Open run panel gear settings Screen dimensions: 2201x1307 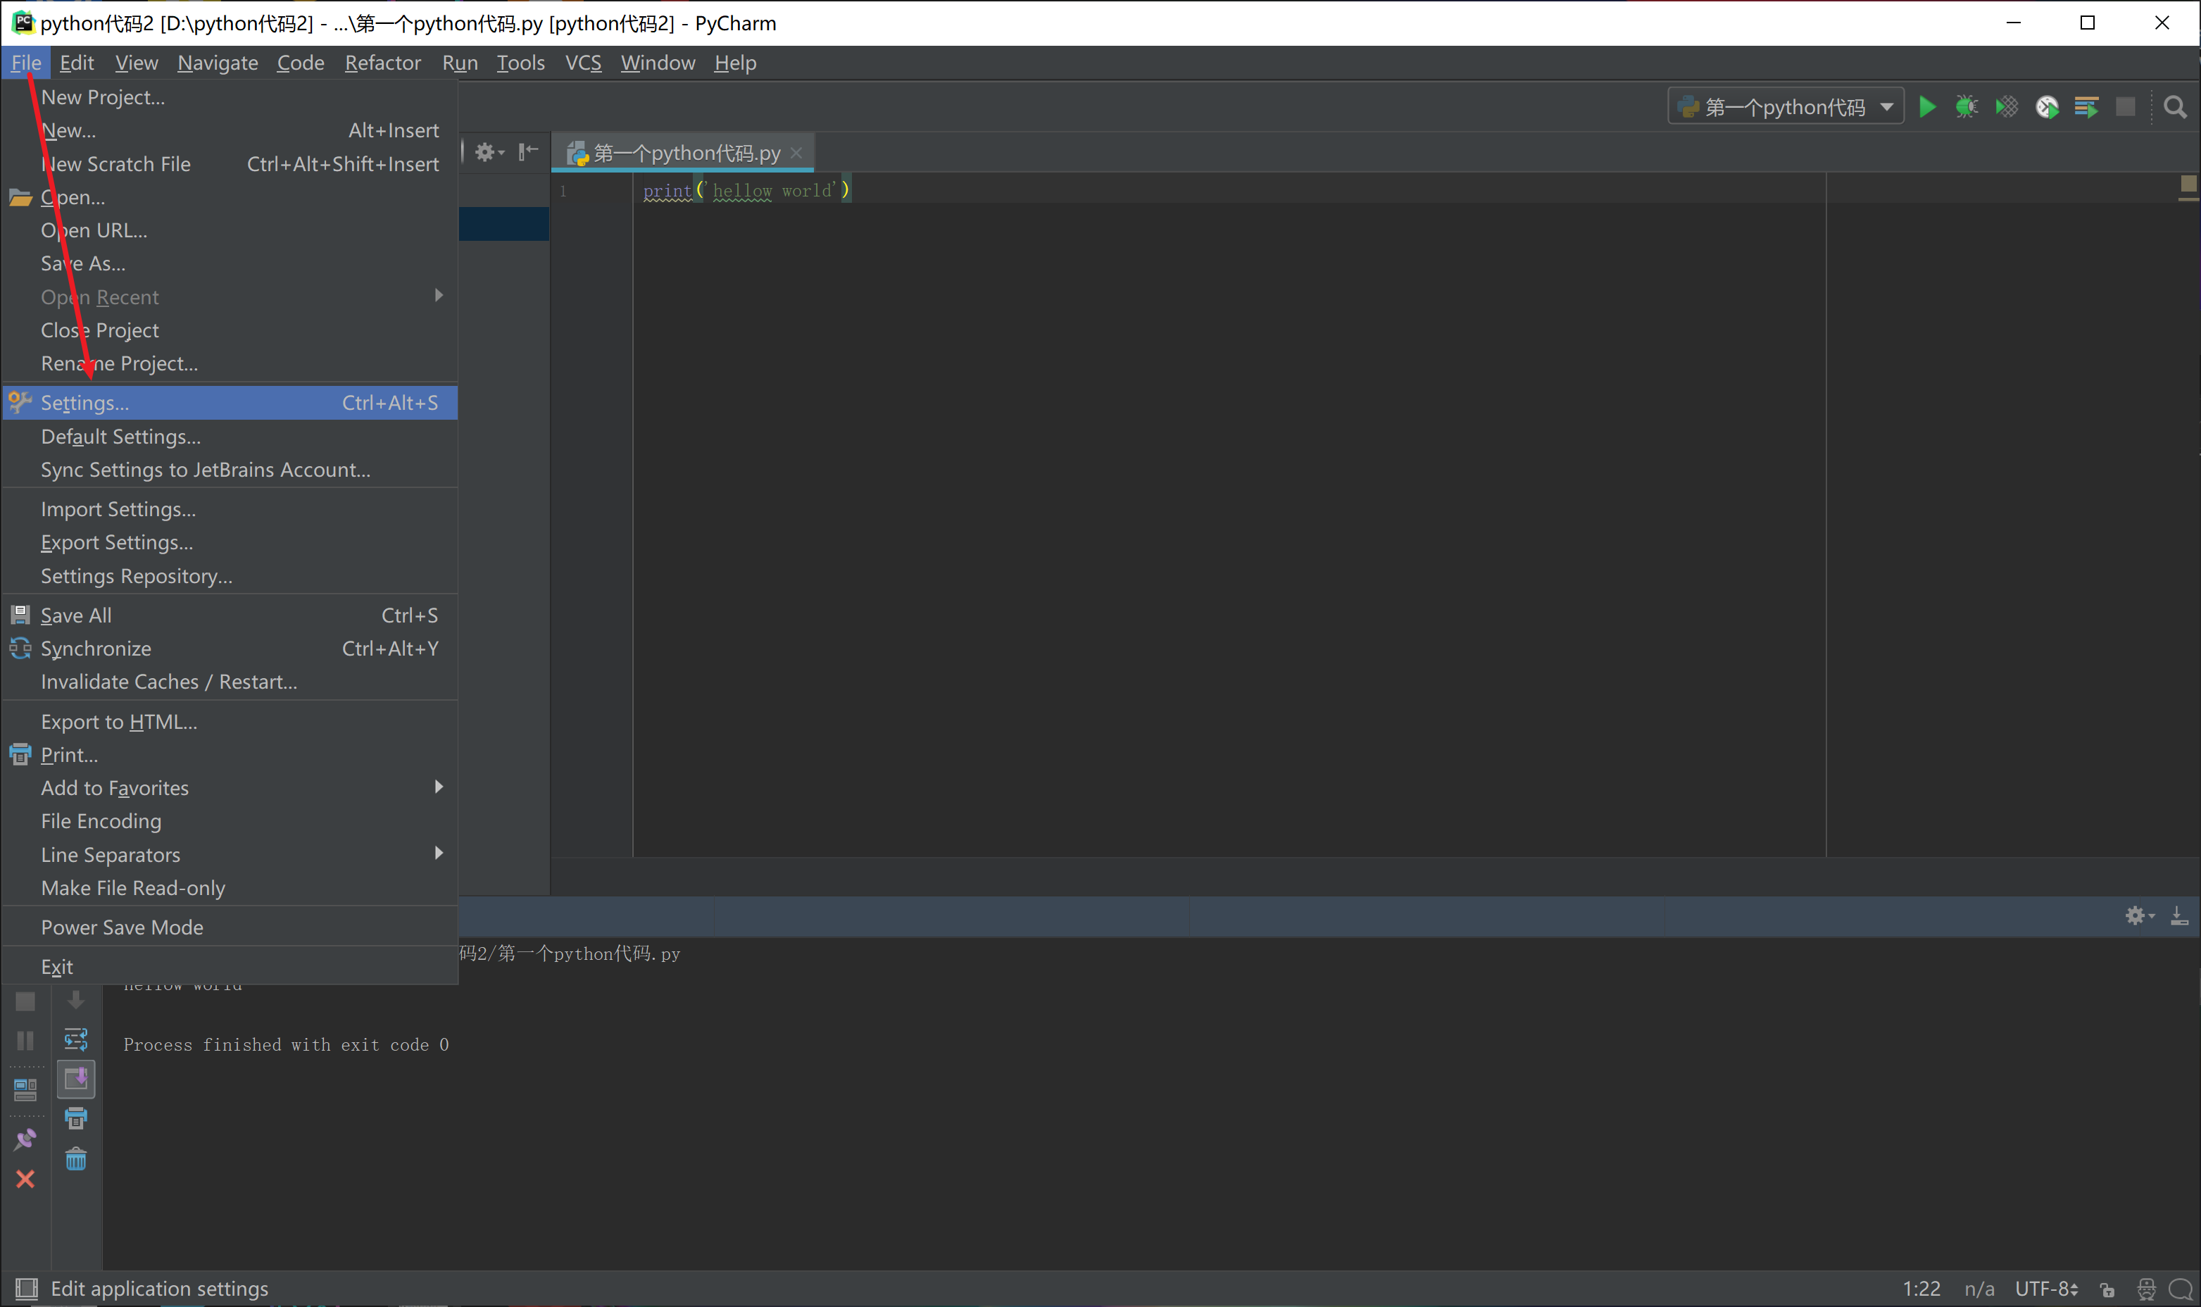coord(2139,916)
